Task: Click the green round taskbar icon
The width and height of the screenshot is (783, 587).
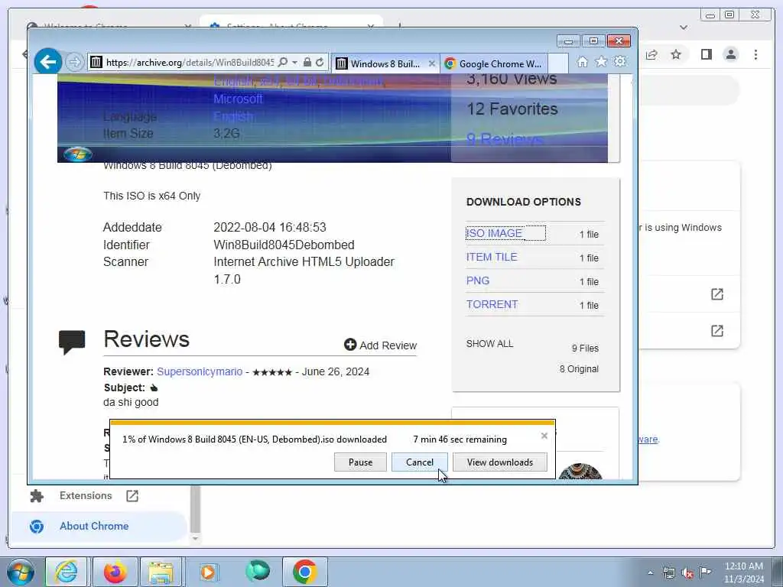Action: pos(258,571)
